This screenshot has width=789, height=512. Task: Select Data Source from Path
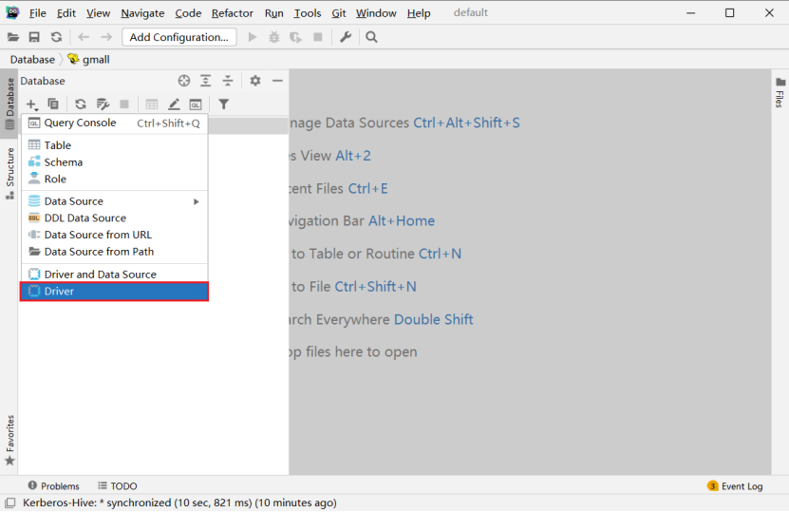click(x=114, y=251)
